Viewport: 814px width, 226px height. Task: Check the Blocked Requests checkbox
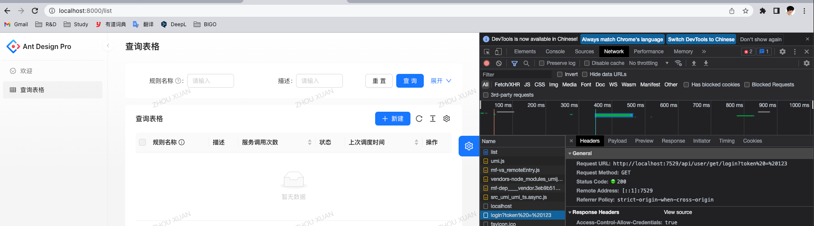[x=747, y=85]
